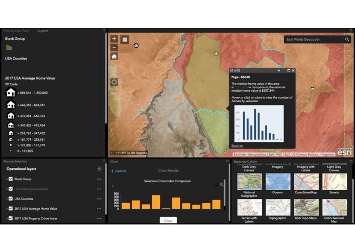355x252 pixels.
Task: Switch to the Legend tab
Action: coord(42,31)
